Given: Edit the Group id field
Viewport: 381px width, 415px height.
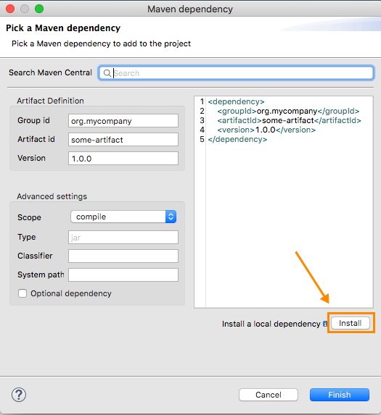Looking at the screenshot, I should [123, 121].
